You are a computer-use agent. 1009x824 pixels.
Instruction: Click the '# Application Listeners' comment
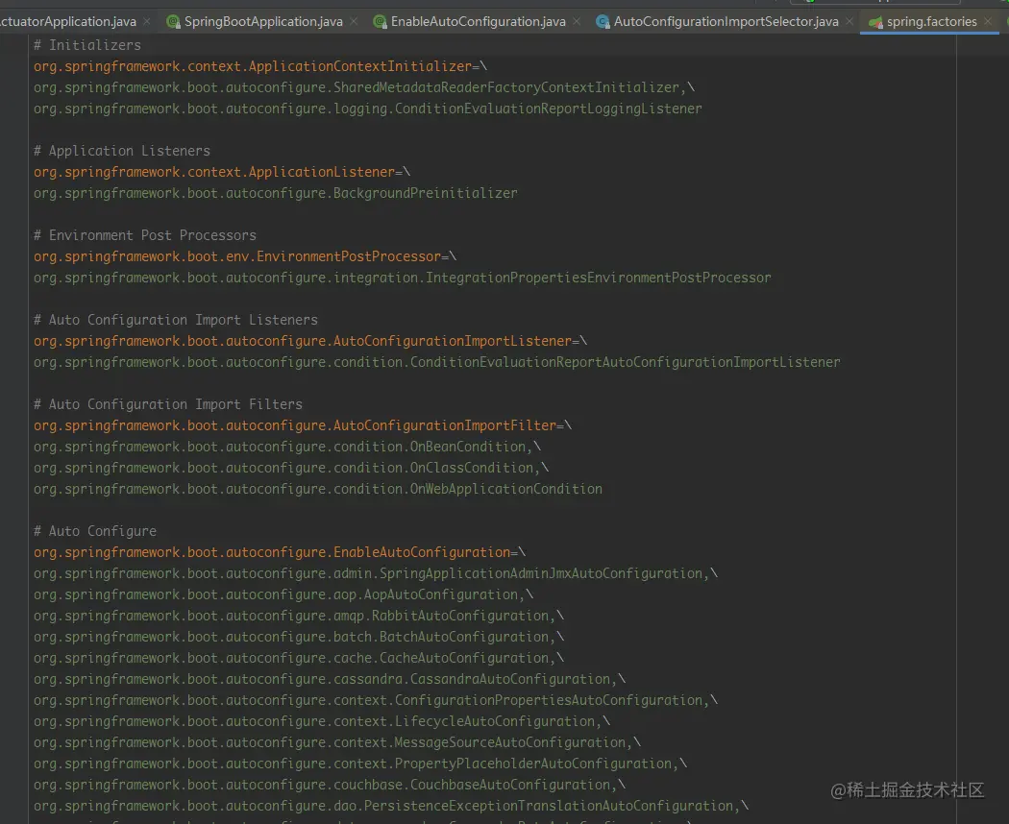pyautogui.click(x=122, y=151)
